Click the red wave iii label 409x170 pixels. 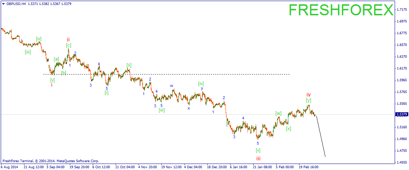258,158
